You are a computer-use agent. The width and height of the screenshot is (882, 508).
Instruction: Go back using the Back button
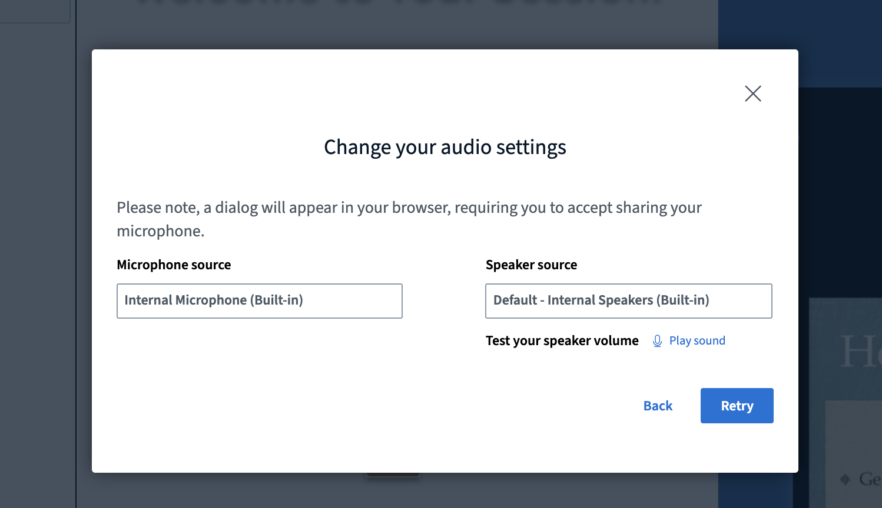tap(658, 406)
